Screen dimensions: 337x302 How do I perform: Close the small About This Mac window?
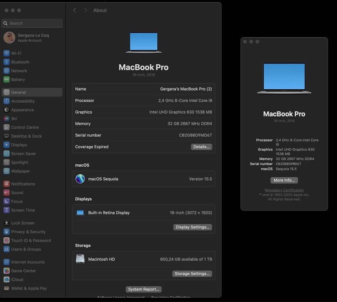tap(245, 42)
